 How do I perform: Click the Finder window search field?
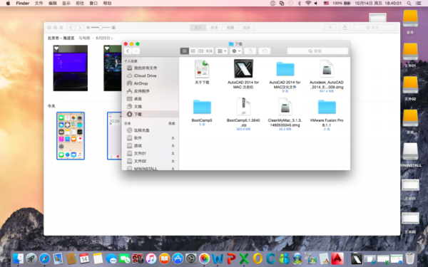[x=317, y=51]
